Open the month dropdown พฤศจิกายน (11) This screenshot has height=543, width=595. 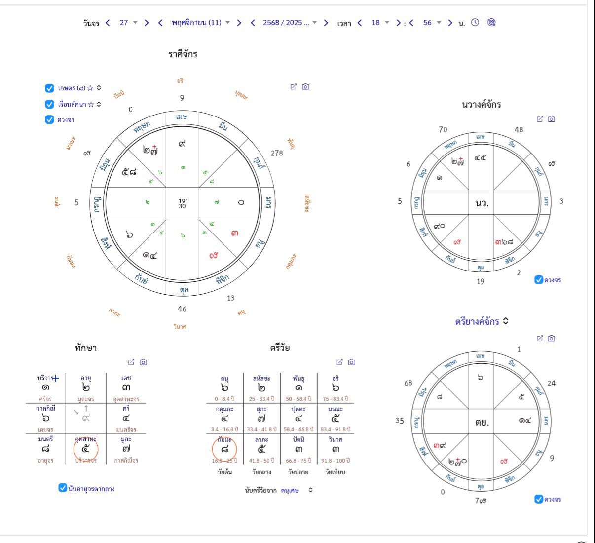[x=201, y=23]
